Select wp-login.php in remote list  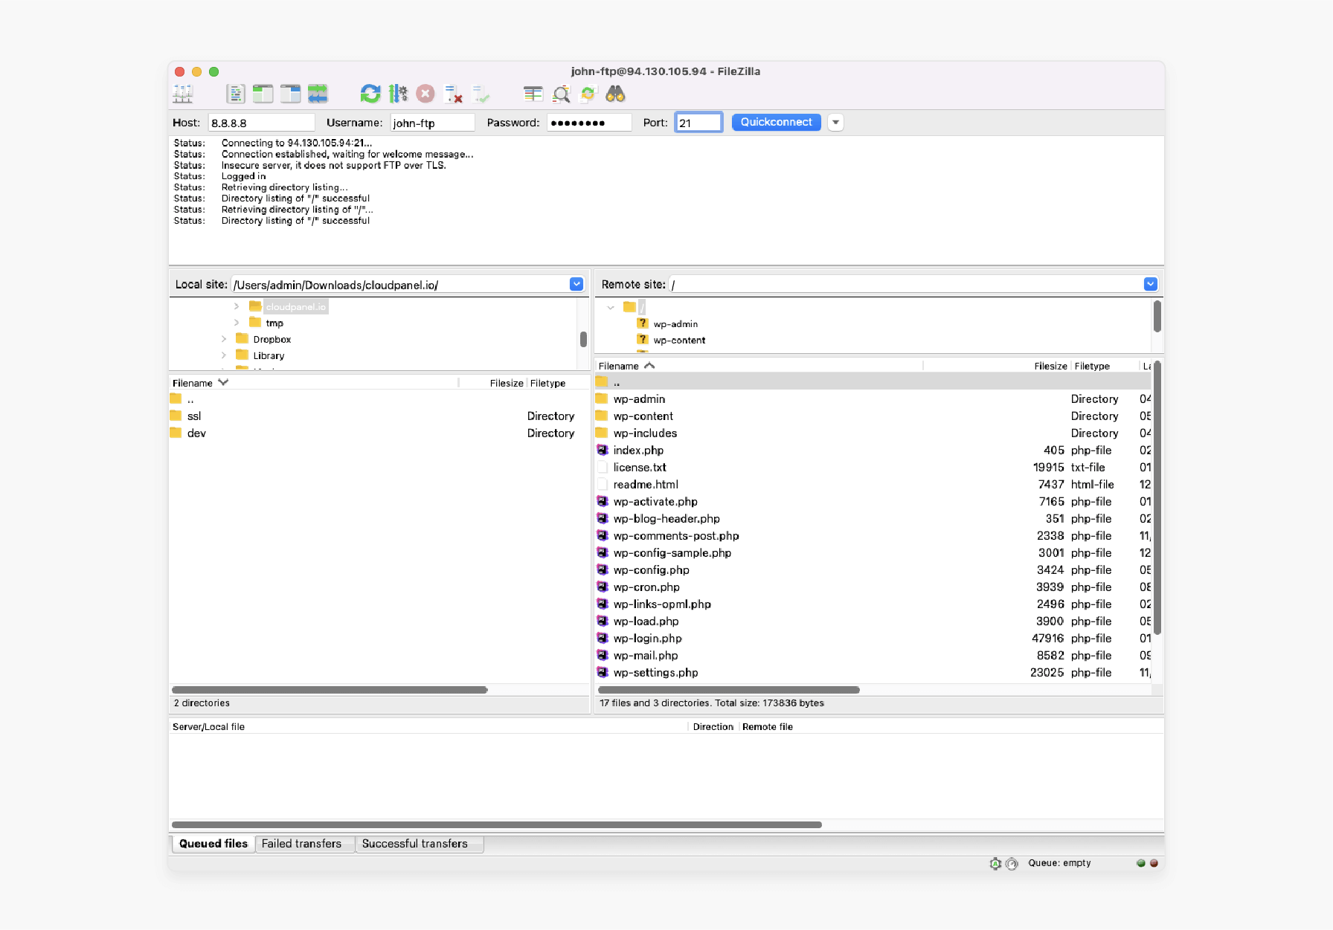click(873, 639)
